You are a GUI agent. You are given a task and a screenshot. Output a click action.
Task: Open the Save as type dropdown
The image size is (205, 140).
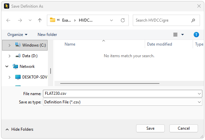(x=199, y=102)
